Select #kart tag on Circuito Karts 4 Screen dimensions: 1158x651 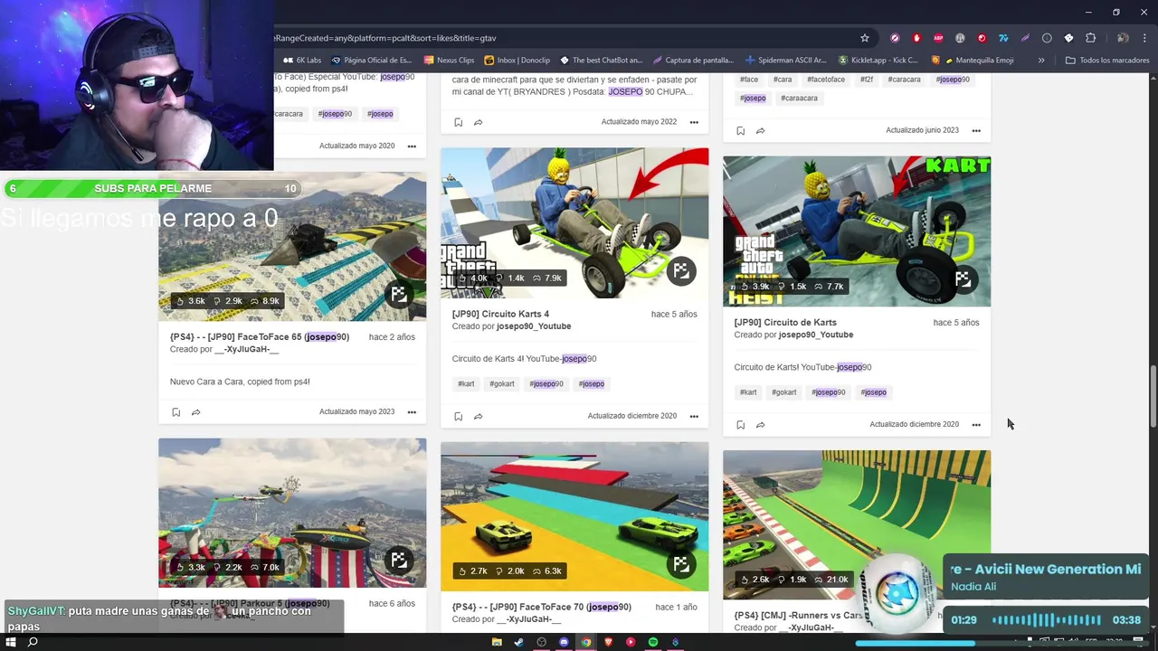(466, 383)
